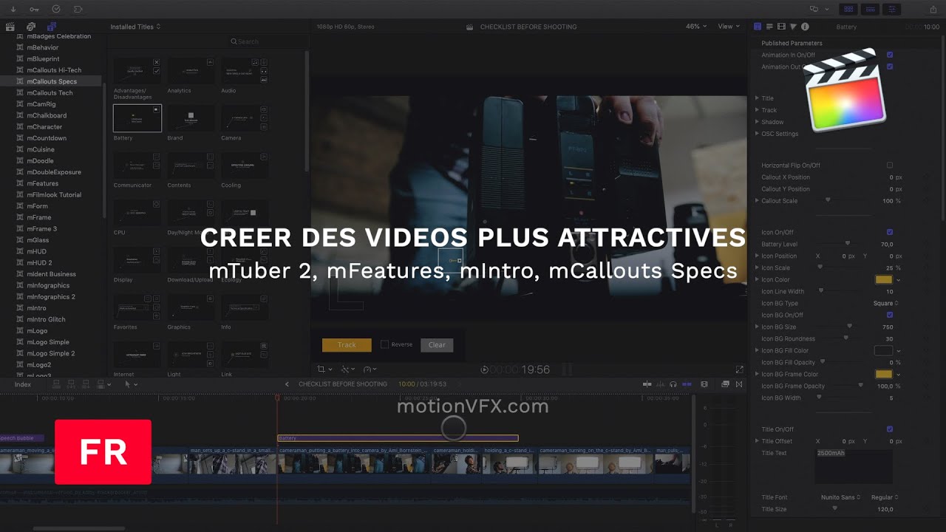This screenshot has height=532, width=946.
Task: Go back in timeline history arrow
Action: (x=287, y=384)
